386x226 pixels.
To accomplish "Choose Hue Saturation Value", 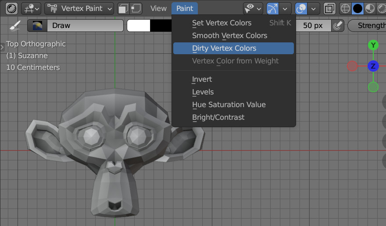I will pyautogui.click(x=234, y=105).
